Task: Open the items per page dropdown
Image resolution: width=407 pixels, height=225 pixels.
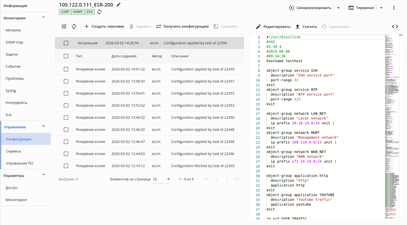Action: (161, 179)
